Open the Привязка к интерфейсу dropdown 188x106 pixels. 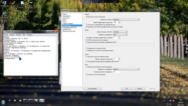pos(126,69)
